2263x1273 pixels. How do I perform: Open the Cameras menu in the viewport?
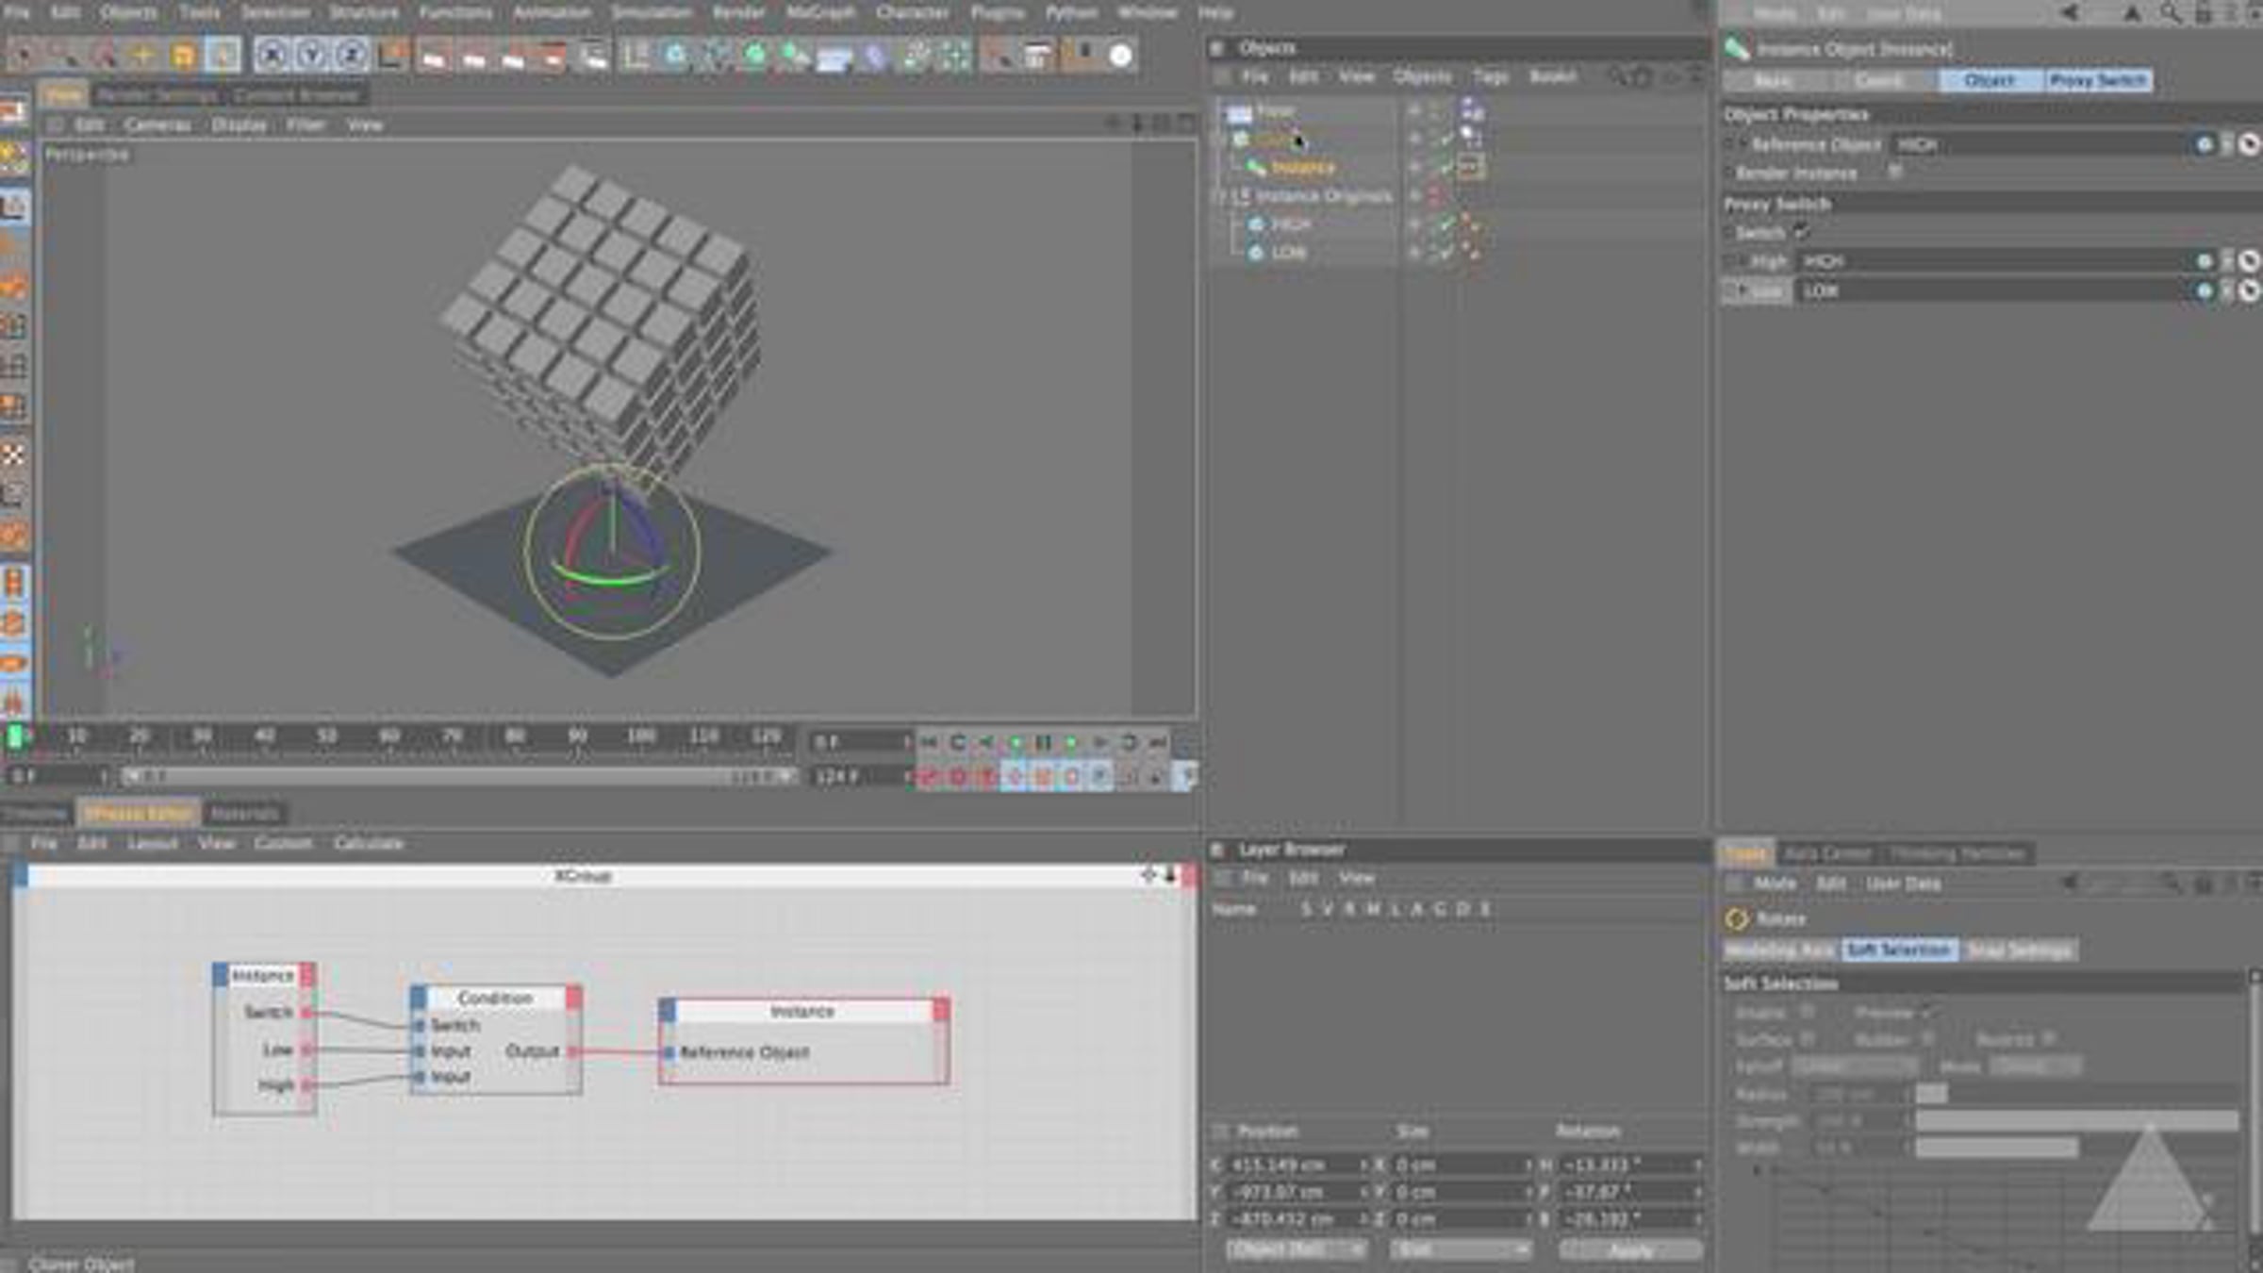coord(157,124)
